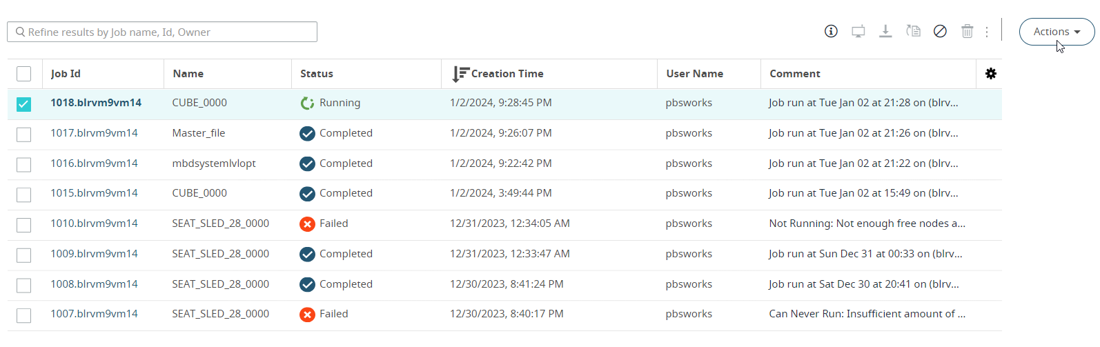Screen dimensions: 1100x347
Task: Tick the checkbox for job 1017.blrvm9vm14
Action: [x=24, y=135]
